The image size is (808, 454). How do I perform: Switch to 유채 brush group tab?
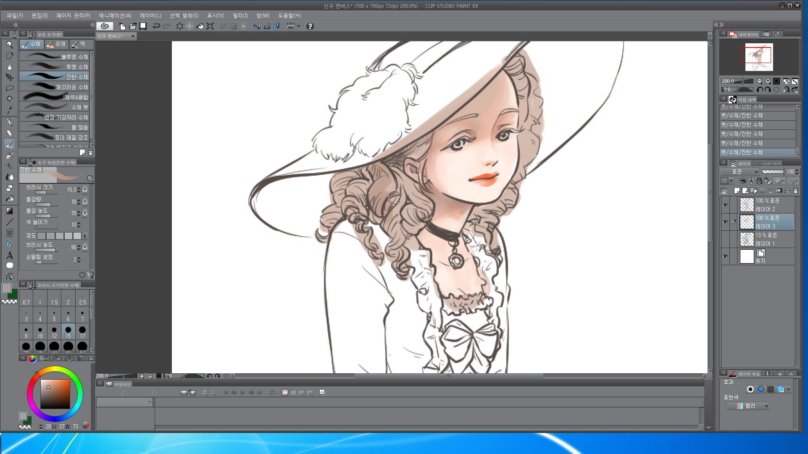coord(56,44)
